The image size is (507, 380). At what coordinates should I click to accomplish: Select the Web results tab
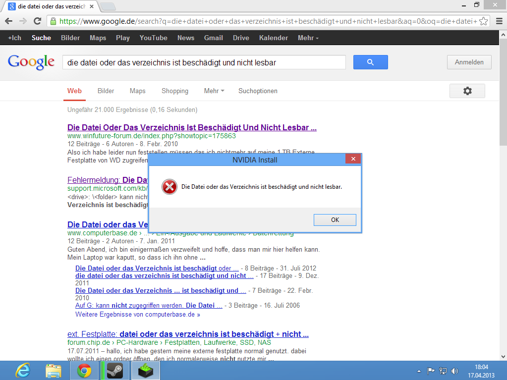point(74,91)
